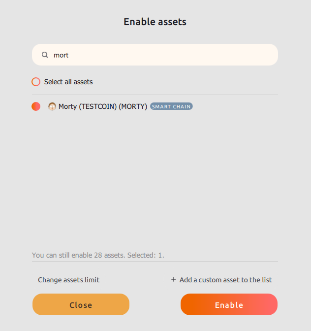Click the SMART CHAIN badge

(x=171, y=106)
